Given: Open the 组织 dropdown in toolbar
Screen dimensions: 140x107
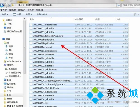Looking at the screenshot, I should 5,15.
